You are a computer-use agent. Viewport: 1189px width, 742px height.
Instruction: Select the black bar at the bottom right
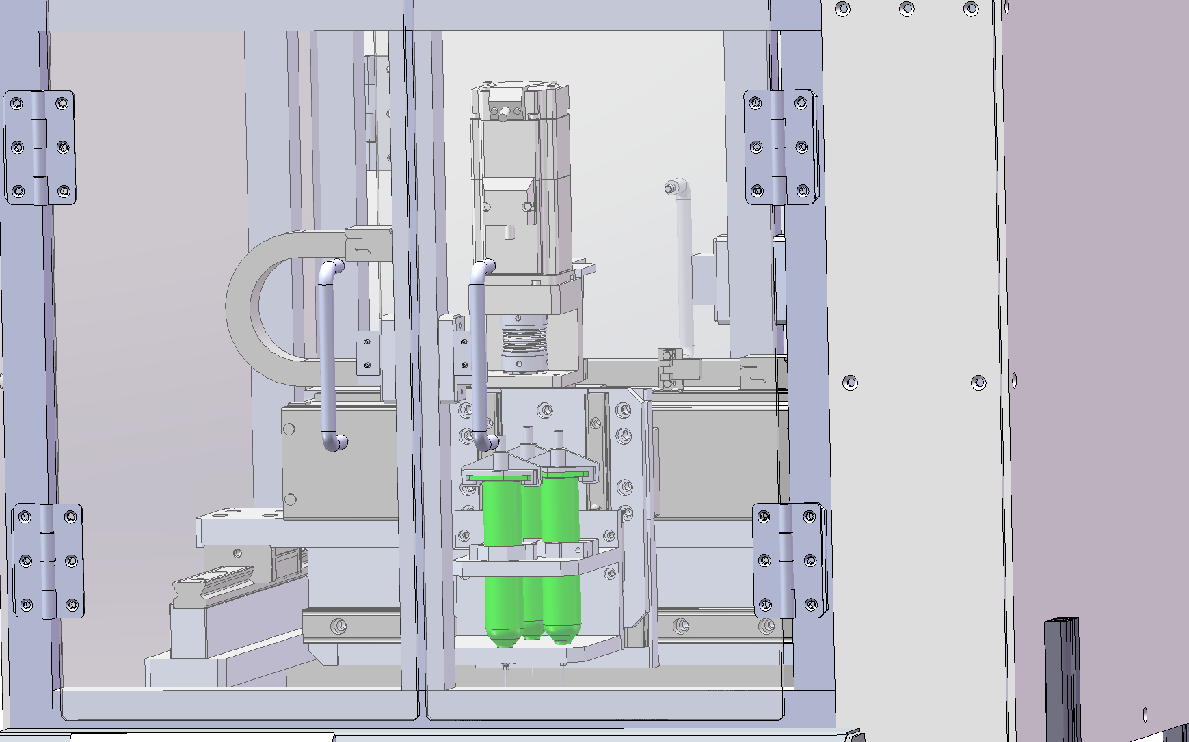click(1062, 679)
